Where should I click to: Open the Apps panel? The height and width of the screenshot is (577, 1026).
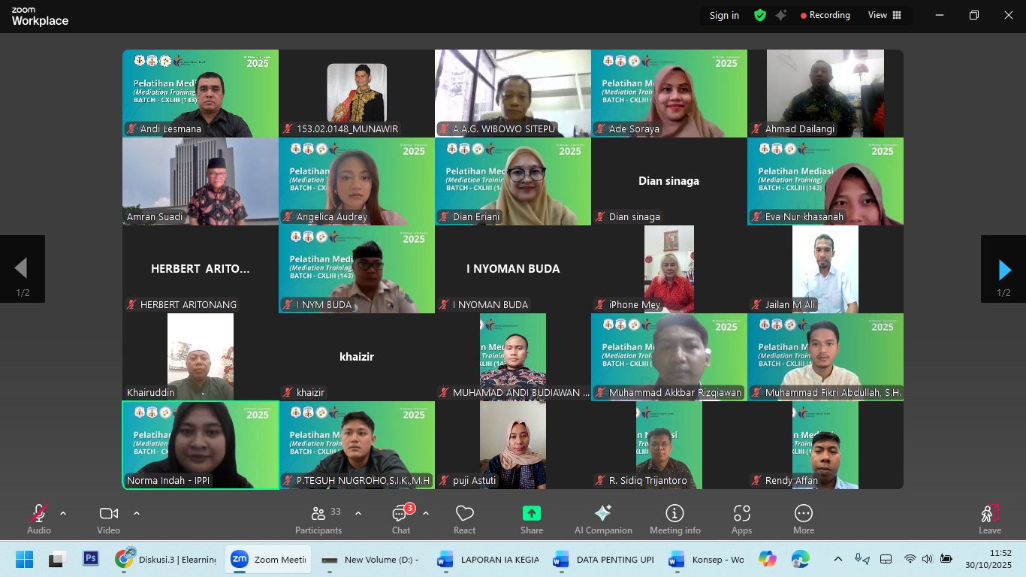(x=741, y=519)
